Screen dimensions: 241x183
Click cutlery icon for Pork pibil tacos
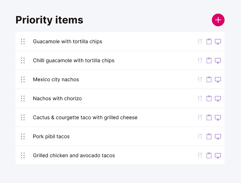click(x=200, y=136)
